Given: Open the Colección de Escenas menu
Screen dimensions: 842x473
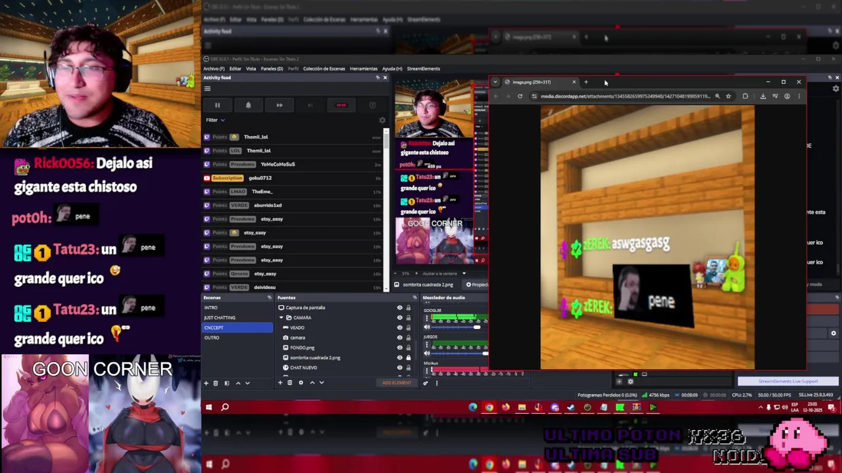Looking at the screenshot, I should [324, 68].
